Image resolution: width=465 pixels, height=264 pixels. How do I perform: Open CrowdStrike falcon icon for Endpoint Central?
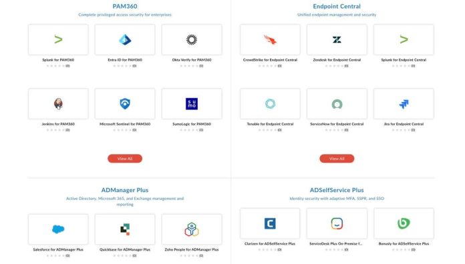pyautogui.click(x=270, y=39)
